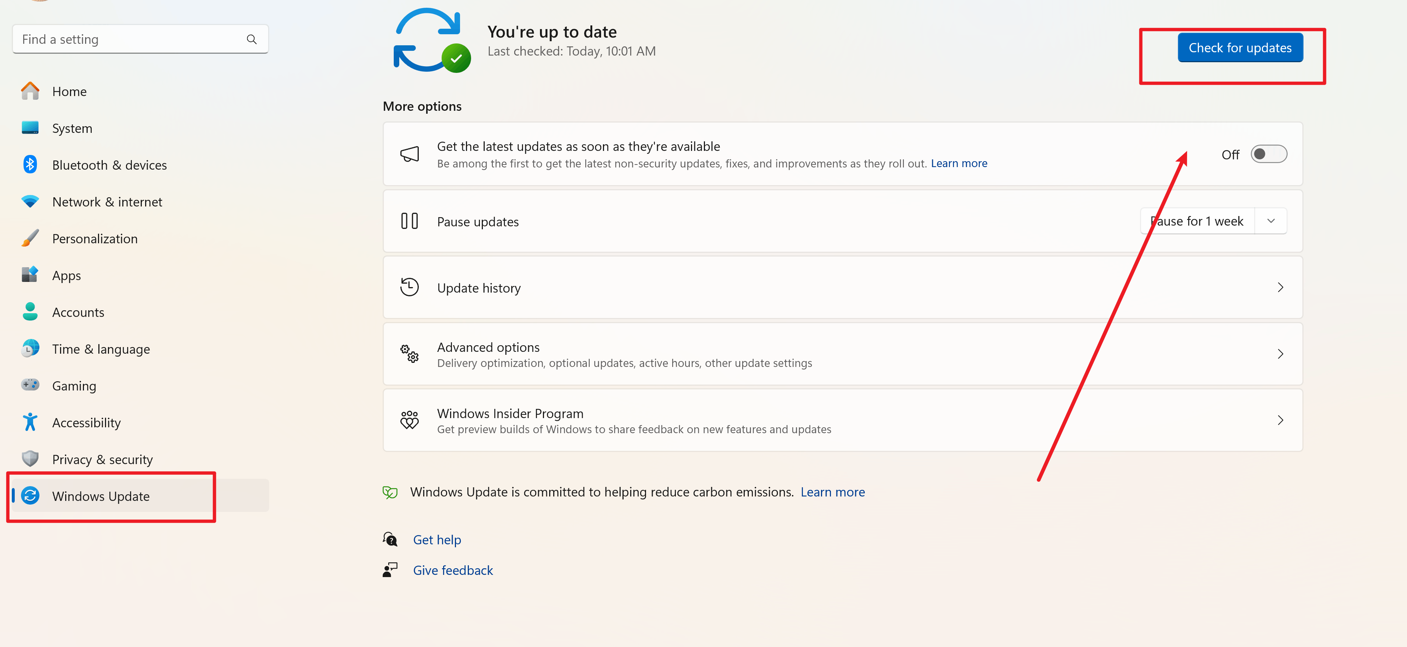
Task: Open Network & internet settings
Action: pos(140,201)
